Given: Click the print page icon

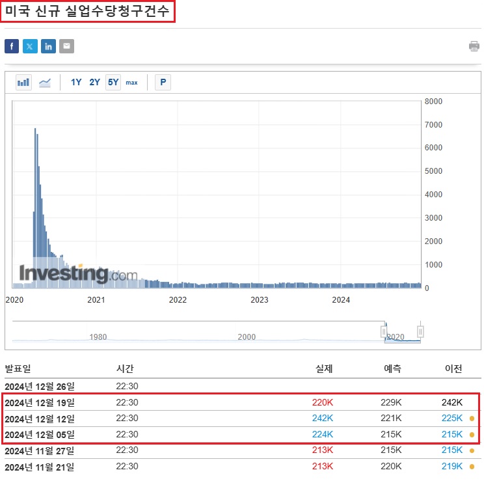Looking at the screenshot, I should pyautogui.click(x=474, y=46).
